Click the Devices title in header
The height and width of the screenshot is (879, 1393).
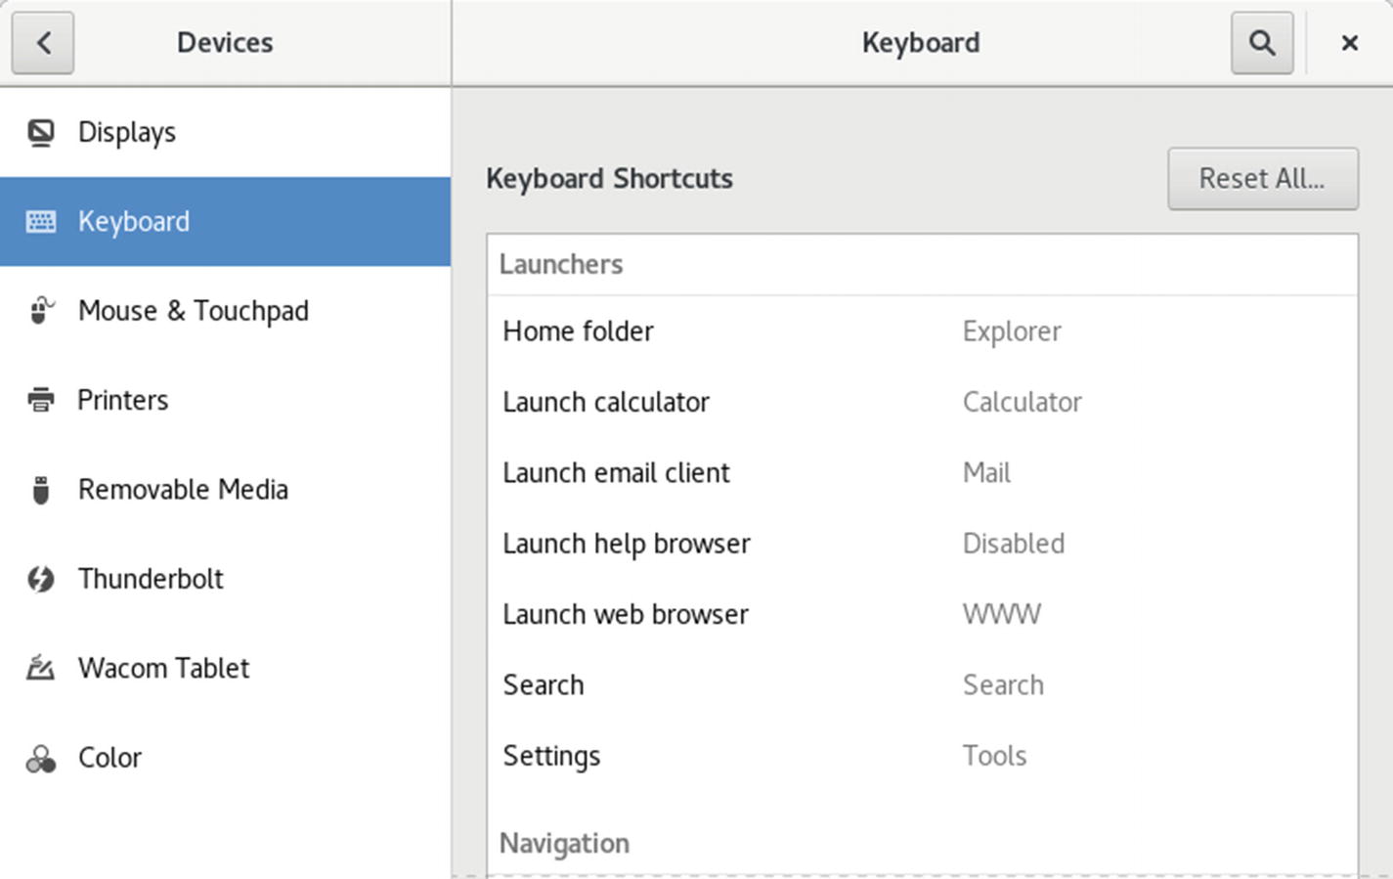[225, 43]
